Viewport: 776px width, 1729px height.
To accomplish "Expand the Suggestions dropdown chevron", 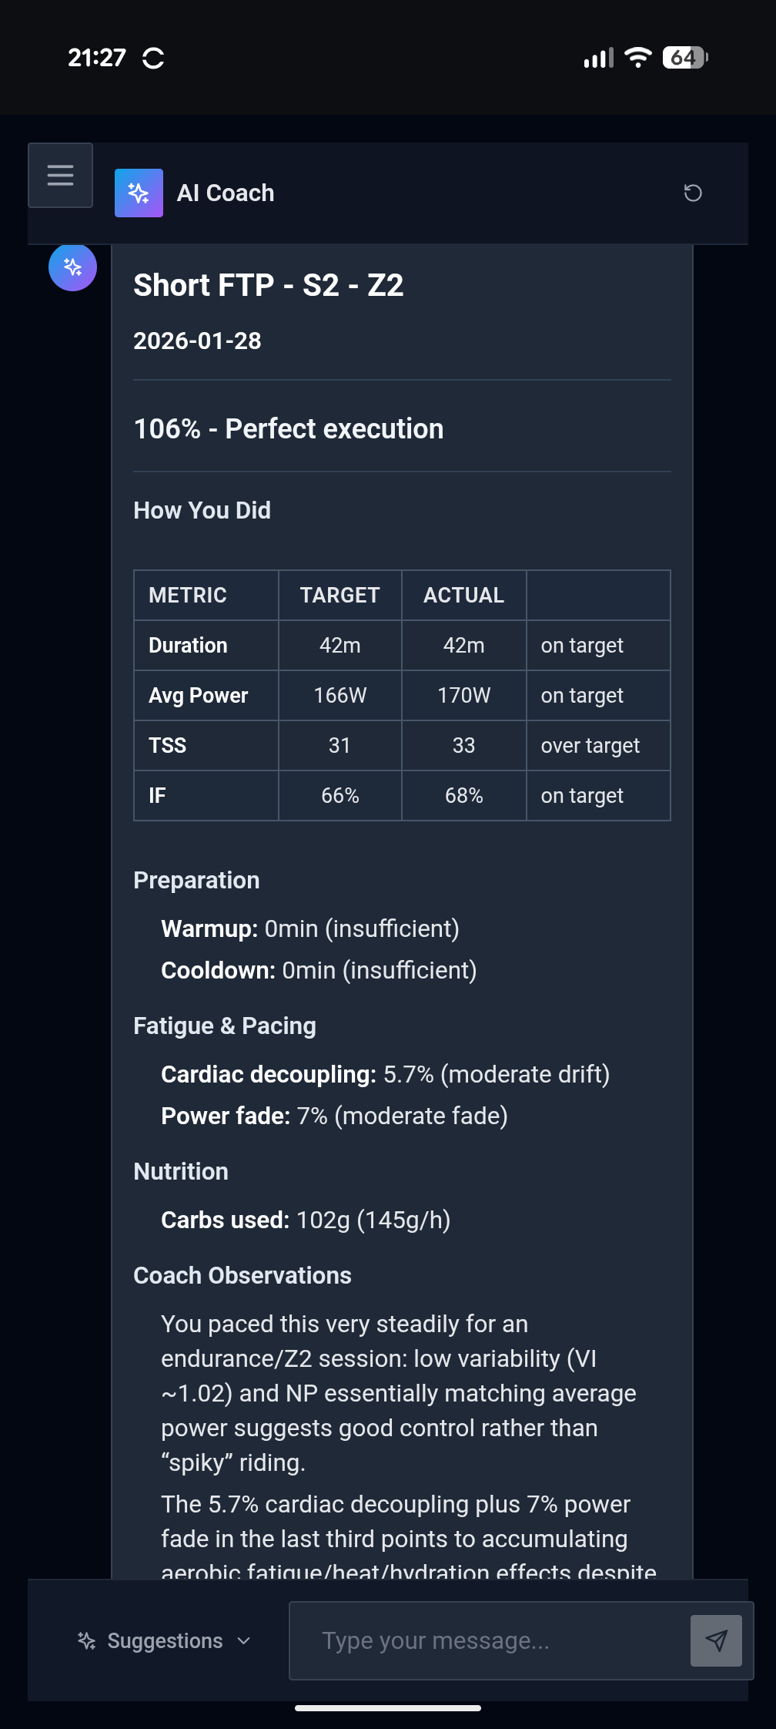I will click(244, 1641).
